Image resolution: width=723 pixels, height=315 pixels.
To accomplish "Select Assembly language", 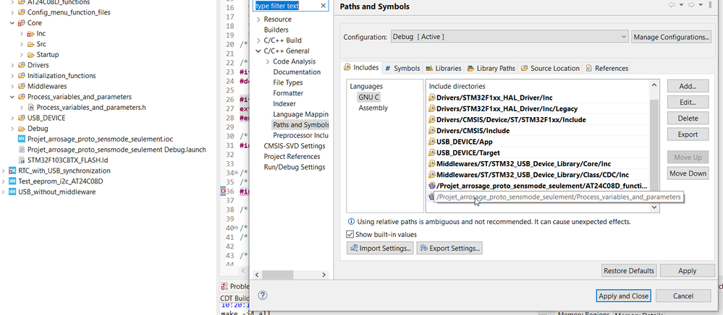I will click(x=373, y=108).
